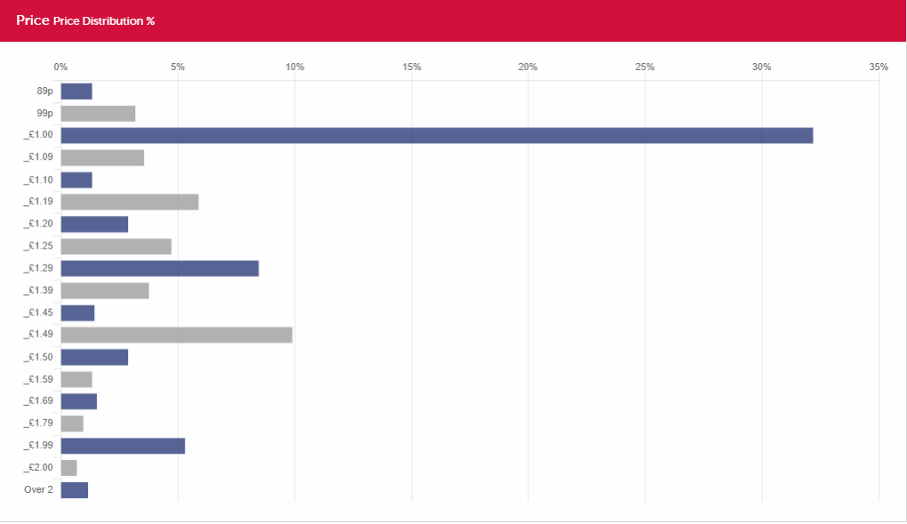
Task: Click the £1.00 price bar
Action: (x=437, y=135)
